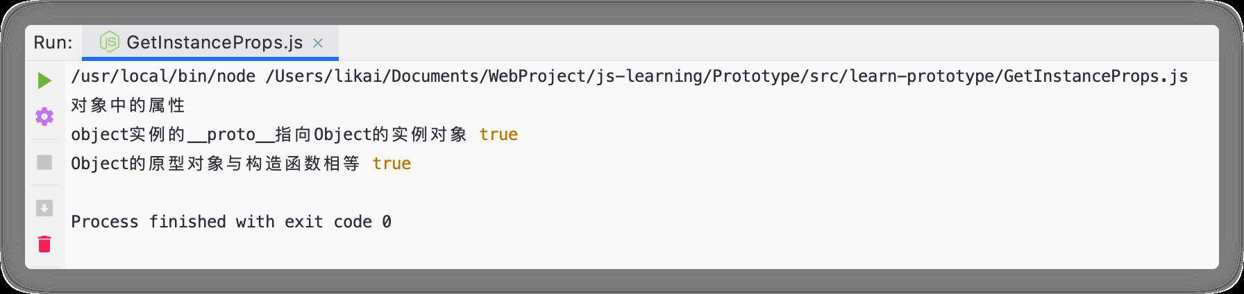Screen dimensions: 1244x294
Task: Click Node.js icon on GetInstanceProps.js tab
Action: tap(109, 42)
